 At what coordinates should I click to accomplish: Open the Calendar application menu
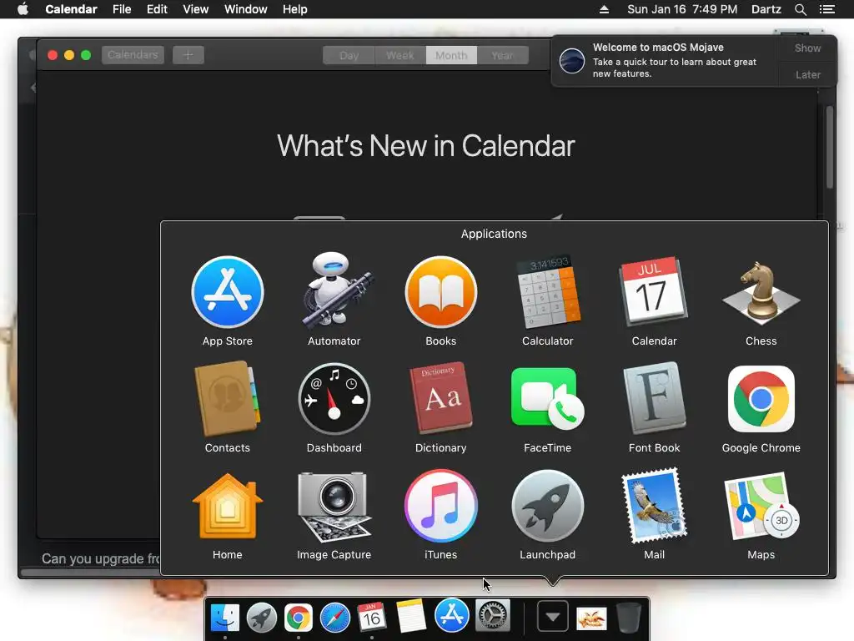click(x=71, y=9)
